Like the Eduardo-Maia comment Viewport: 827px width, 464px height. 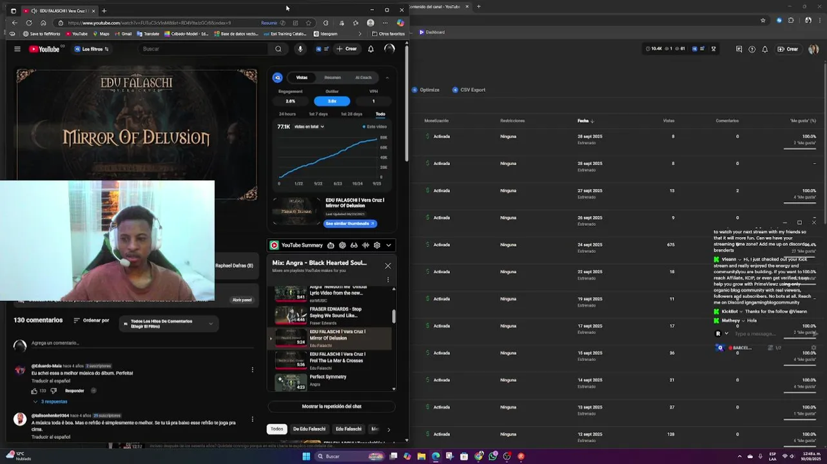[x=34, y=391]
